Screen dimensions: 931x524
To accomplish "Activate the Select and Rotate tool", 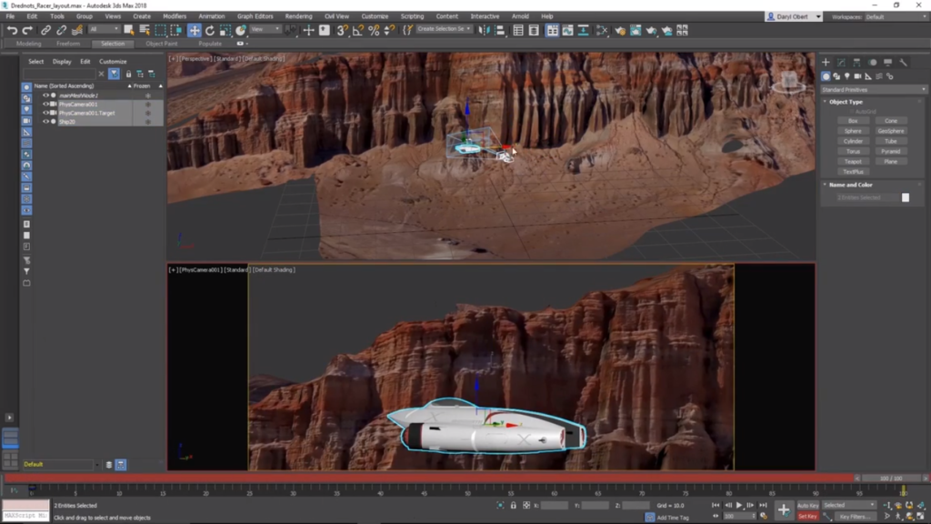I will click(210, 30).
